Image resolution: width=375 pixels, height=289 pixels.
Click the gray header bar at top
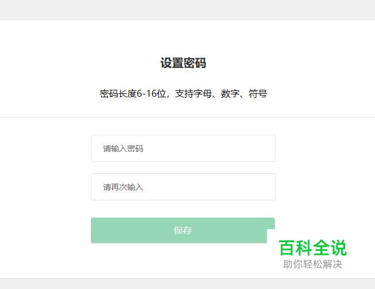187,10
